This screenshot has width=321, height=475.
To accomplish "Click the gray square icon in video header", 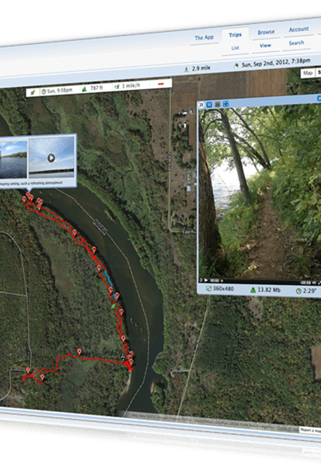I will point(217,104).
